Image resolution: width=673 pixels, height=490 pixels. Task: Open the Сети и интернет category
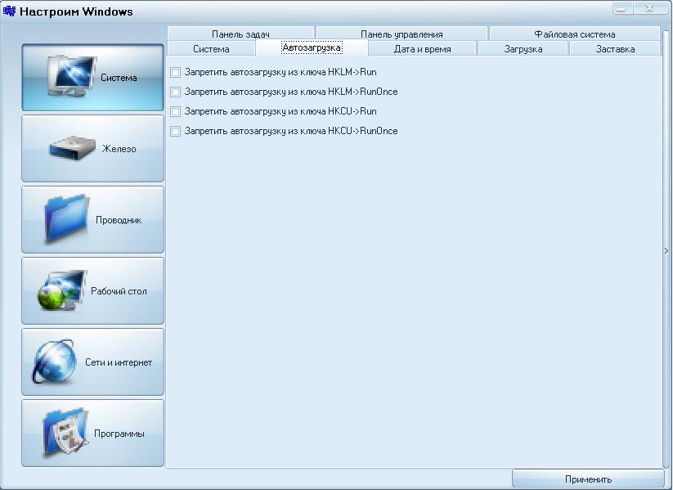coord(92,362)
